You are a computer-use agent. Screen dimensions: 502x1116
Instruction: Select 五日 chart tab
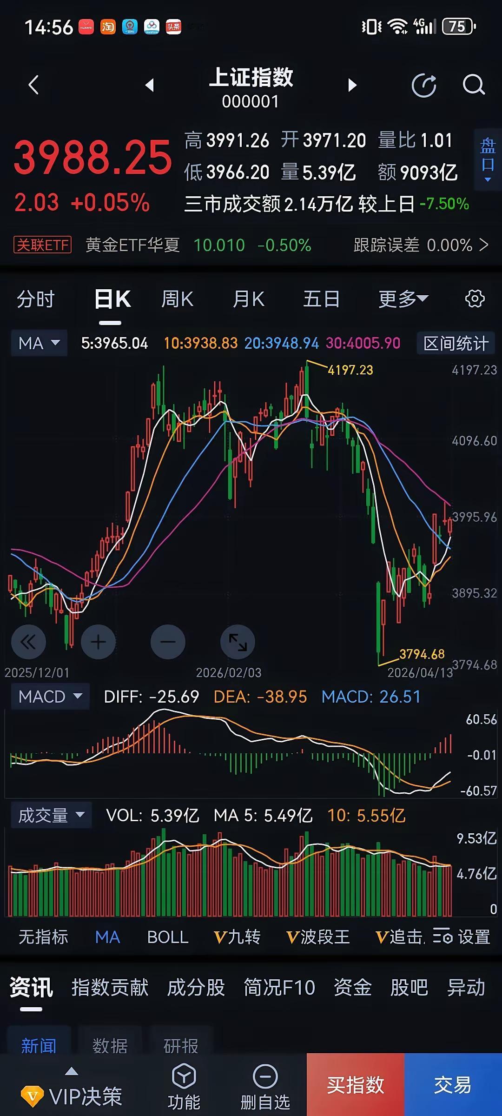point(321,299)
